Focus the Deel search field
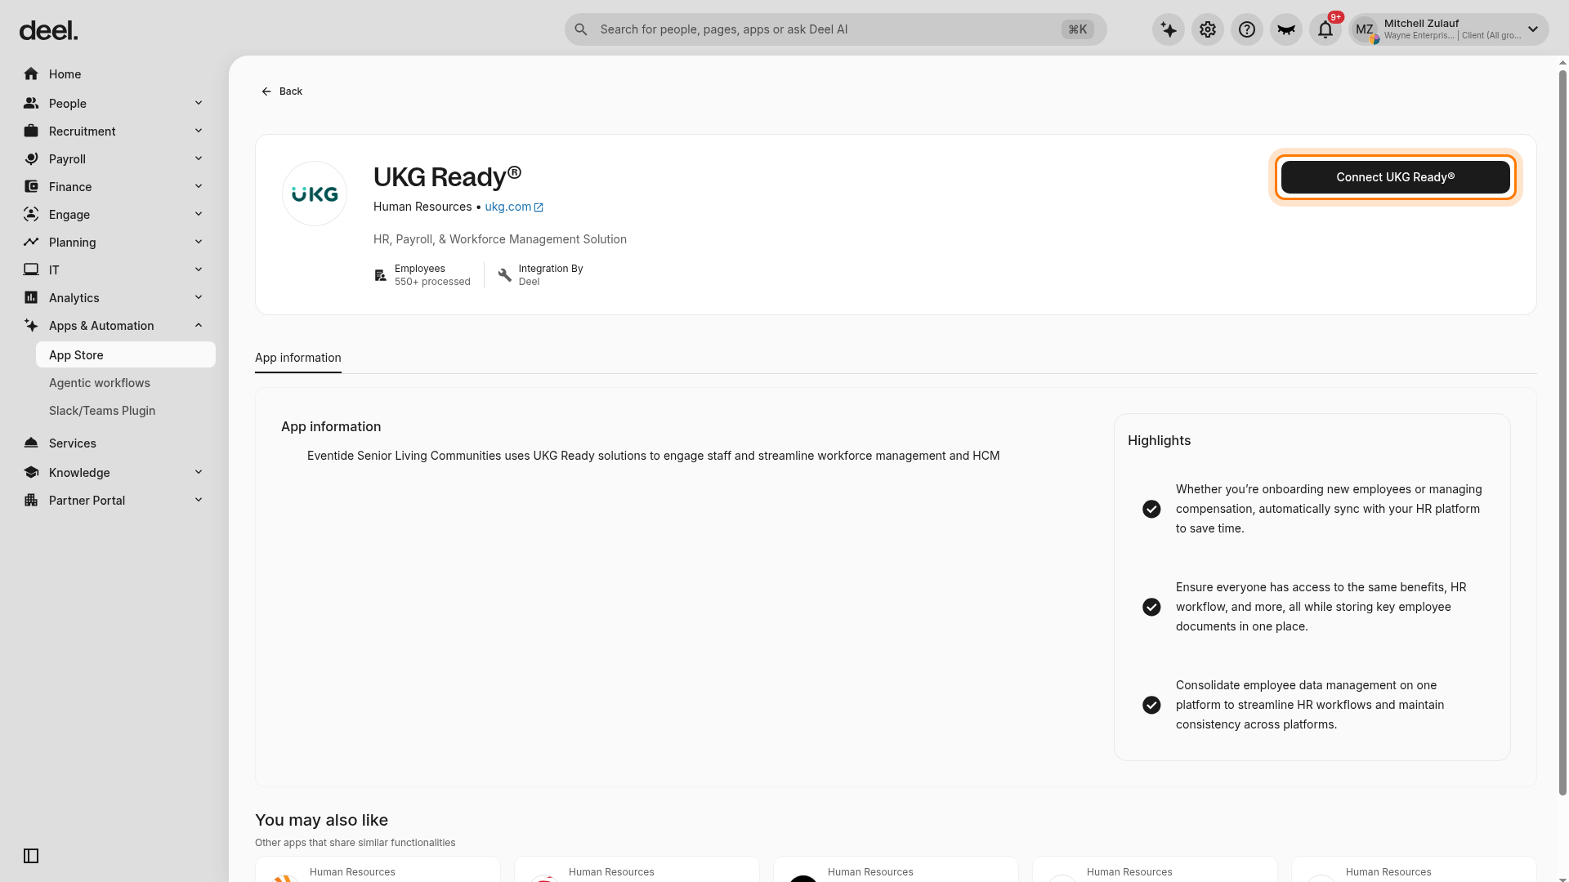 click(x=835, y=29)
